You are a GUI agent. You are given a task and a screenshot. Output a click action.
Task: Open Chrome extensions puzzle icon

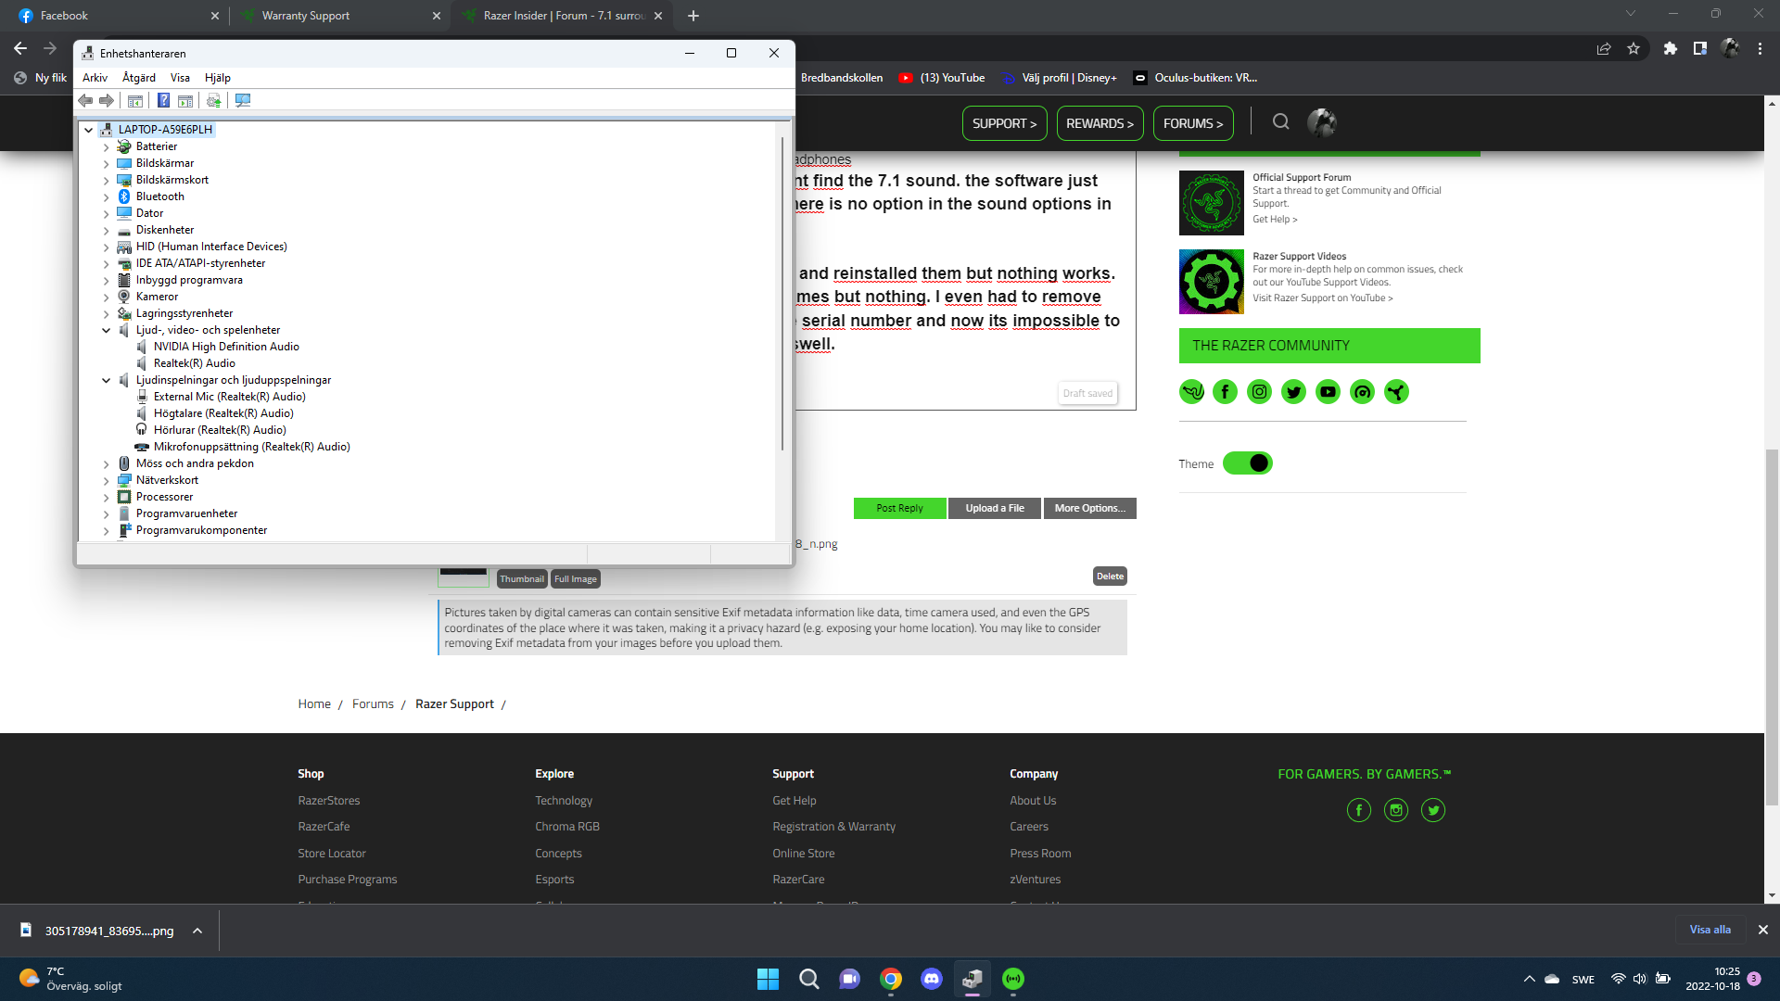pos(1670,48)
